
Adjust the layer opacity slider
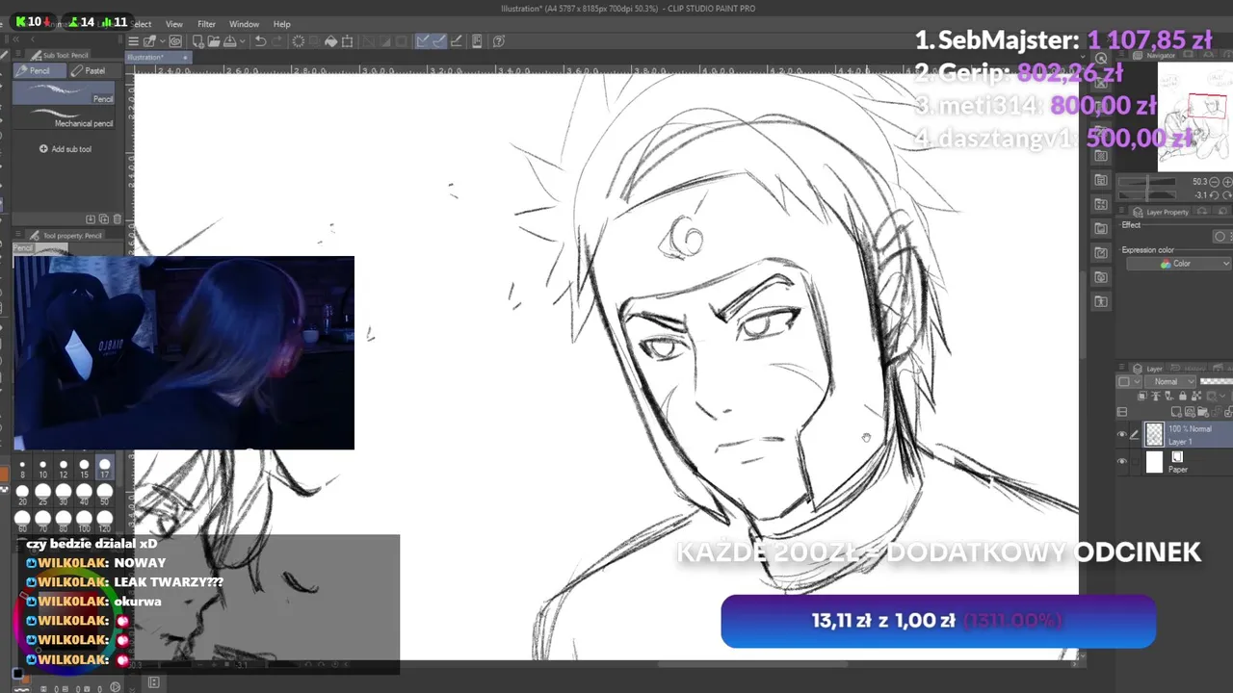point(1217,382)
